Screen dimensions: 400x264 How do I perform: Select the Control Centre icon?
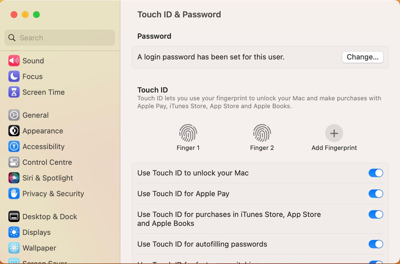14,162
